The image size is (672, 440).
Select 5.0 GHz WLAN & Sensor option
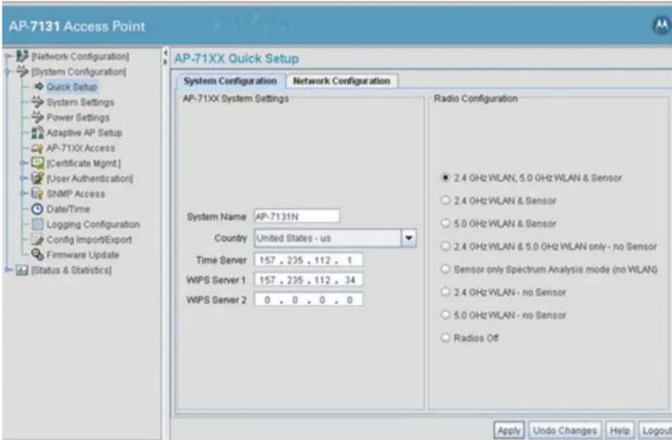(446, 224)
